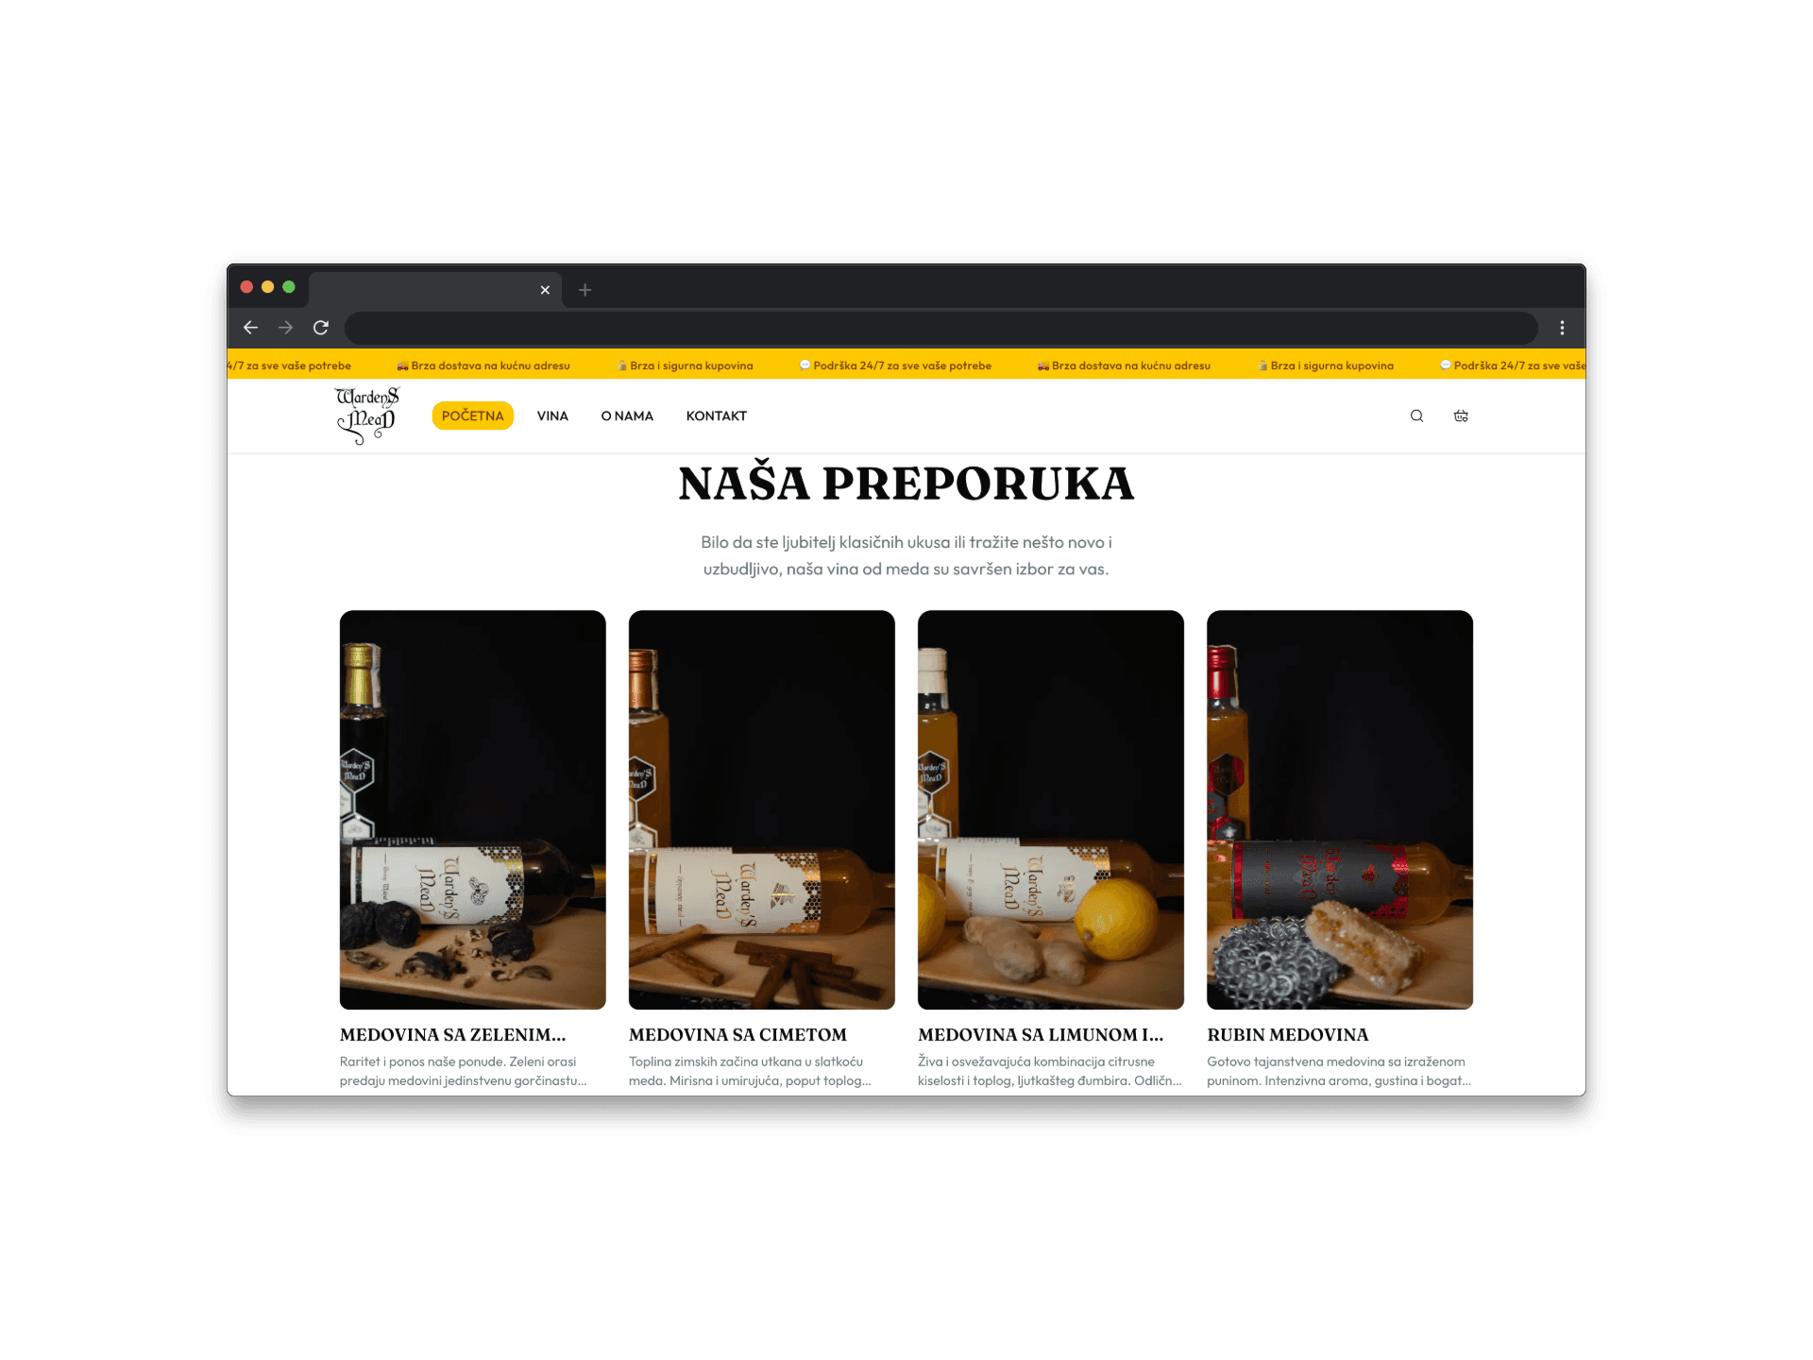Open the site search magnifier icon

pos(1416,416)
